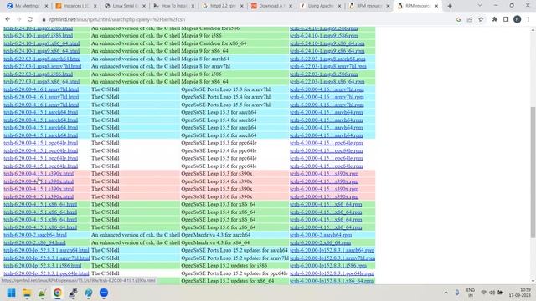Click text 'Mageia Cauldron for x86_64'

pyautogui.click(x=214, y=43)
